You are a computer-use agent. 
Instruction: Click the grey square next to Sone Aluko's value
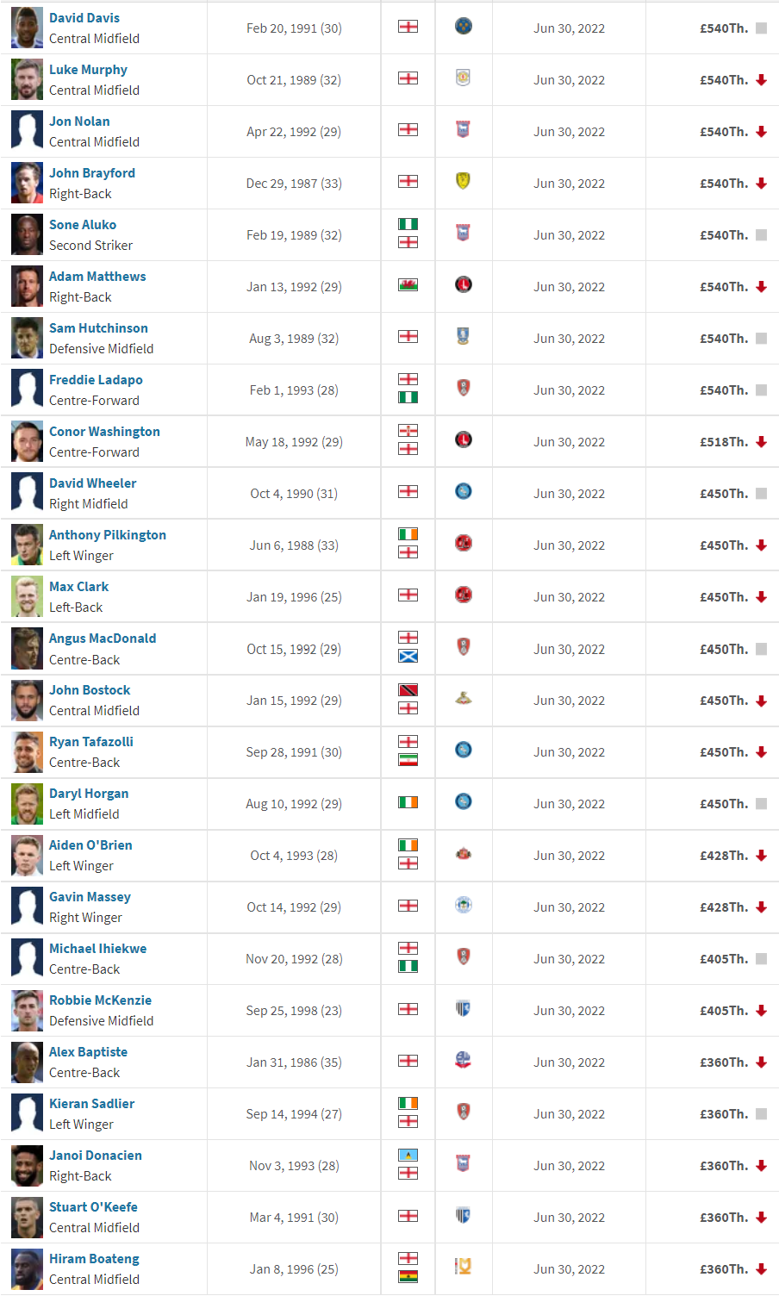pos(761,235)
